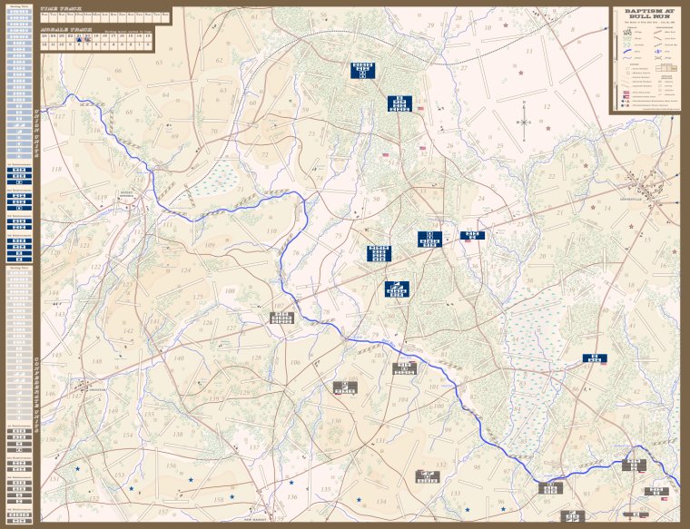This screenshot has width=690, height=529.
Task: Click the blue star near area 96
Action: 503,509
